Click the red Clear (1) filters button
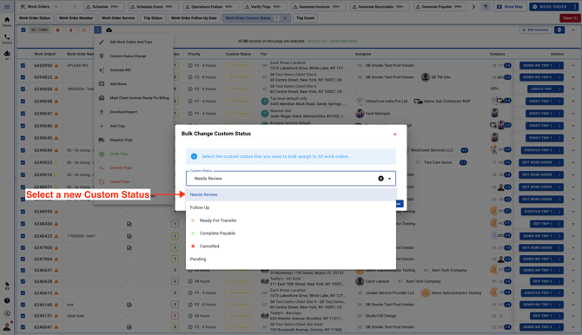Screen dimensions: 582x335 (570, 18)
